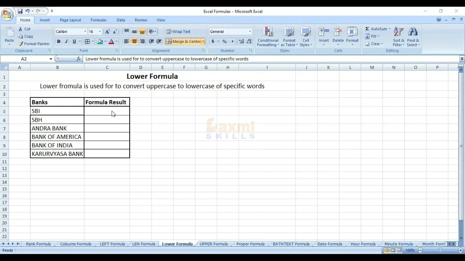465x261 pixels.
Task: Click Decrease Decimal icon
Action: tap(249, 41)
